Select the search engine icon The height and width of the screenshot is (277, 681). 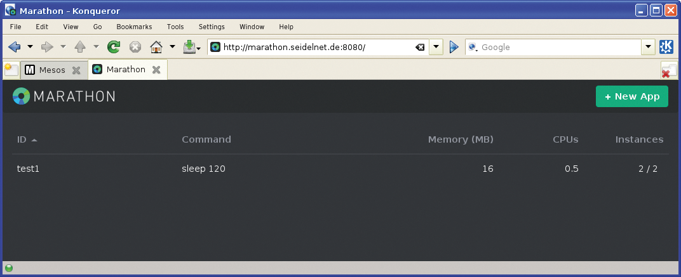click(x=473, y=48)
